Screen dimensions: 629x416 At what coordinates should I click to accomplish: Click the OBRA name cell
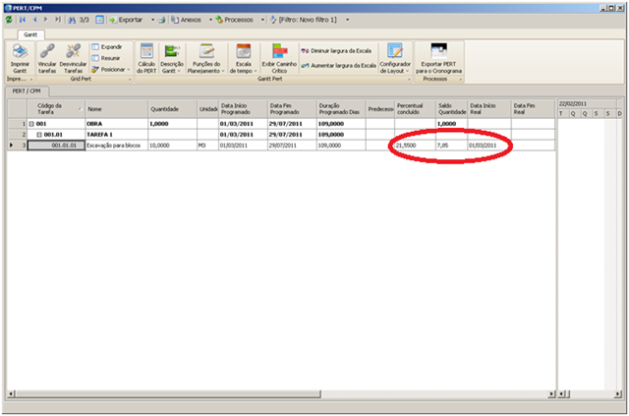[x=117, y=124]
